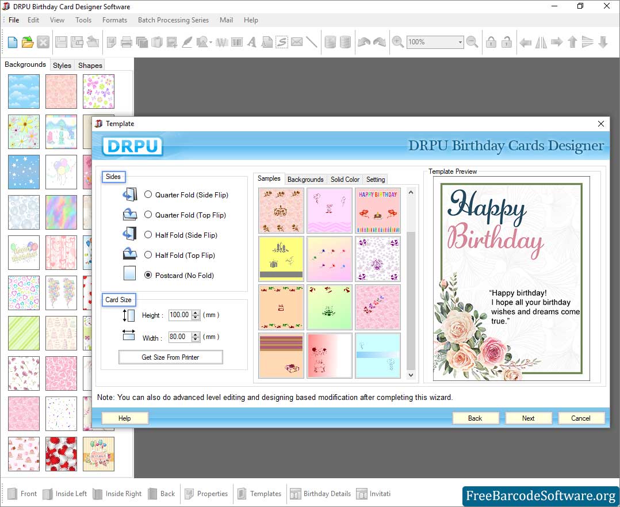Image resolution: width=620 pixels, height=507 pixels.
Task: Pick red hearts background thumbnail
Action: click(62, 454)
